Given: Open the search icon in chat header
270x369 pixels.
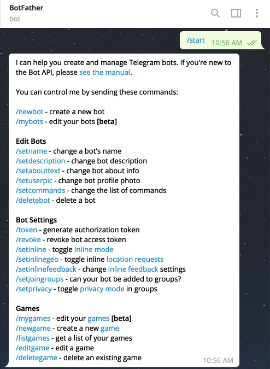Looking at the screenshot, I should pos(215,13).
